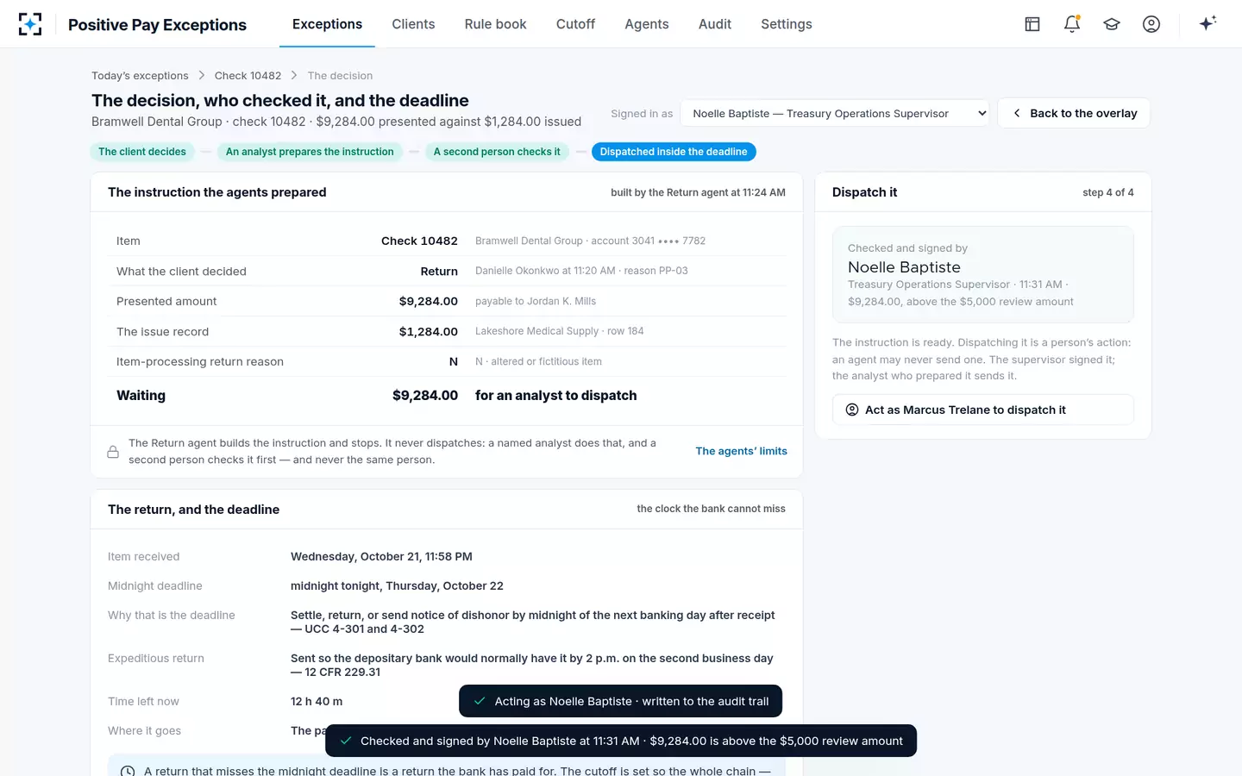Open the sparkle AI assistant icon

click(x=1207, y=23)
